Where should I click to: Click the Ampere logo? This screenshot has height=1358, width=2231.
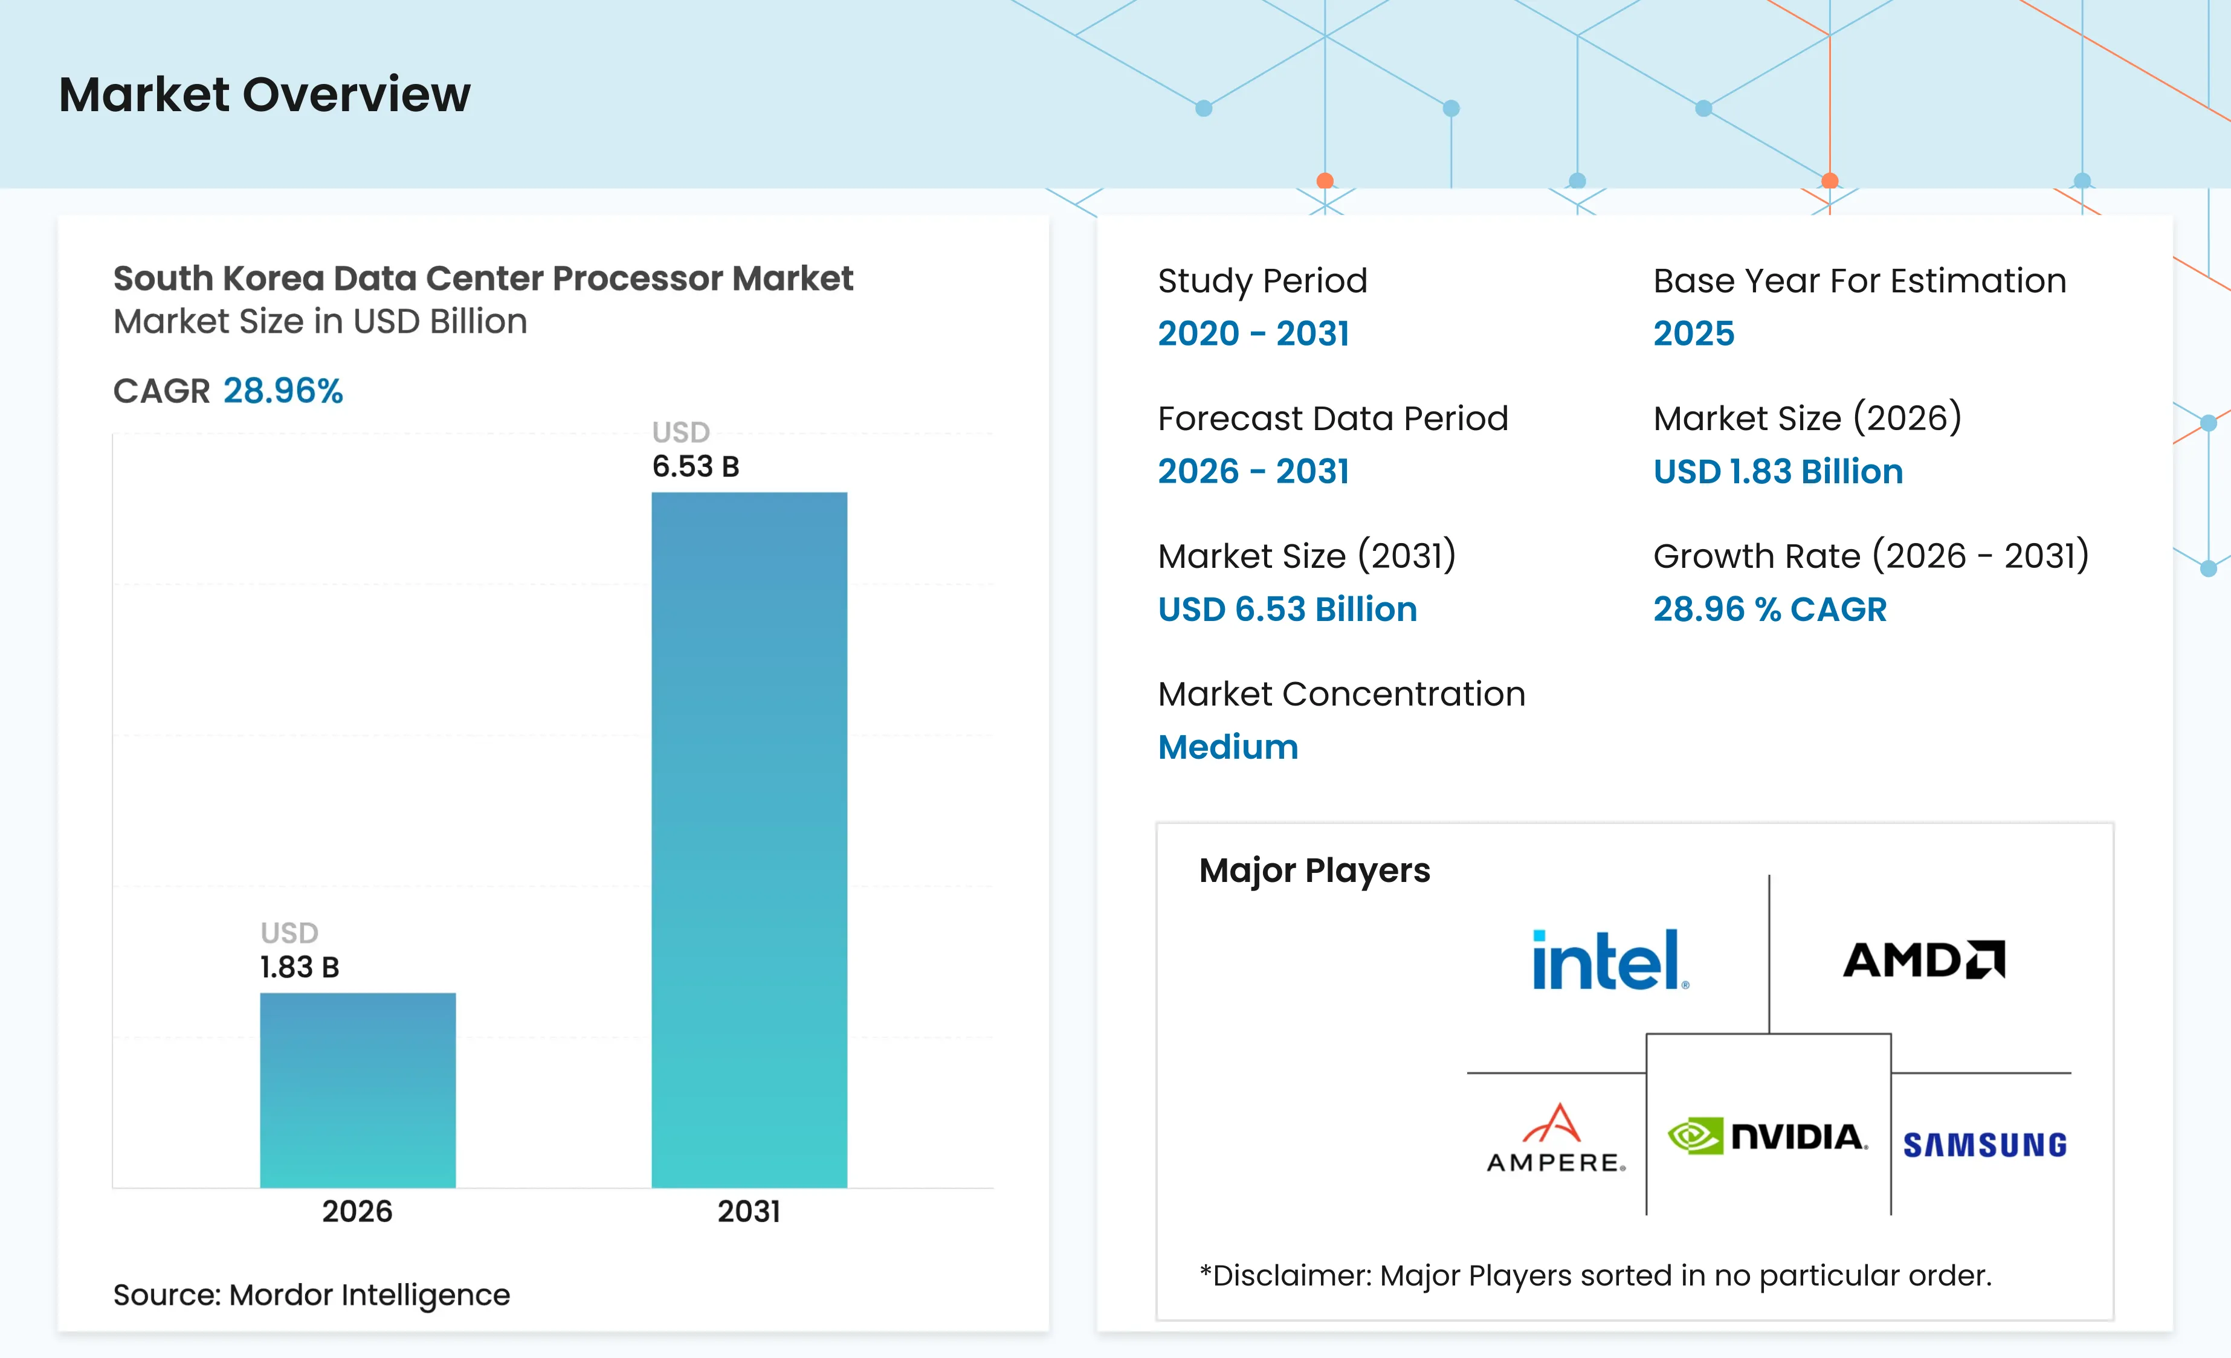click(1555, 1138)
